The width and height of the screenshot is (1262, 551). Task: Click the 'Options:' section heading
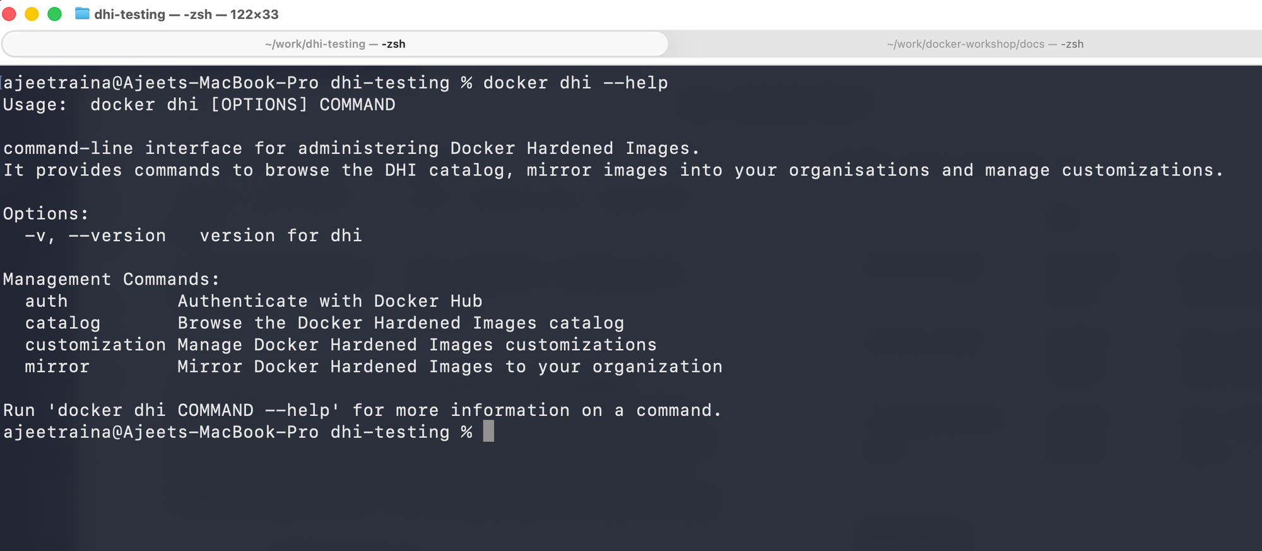(45, 214)
